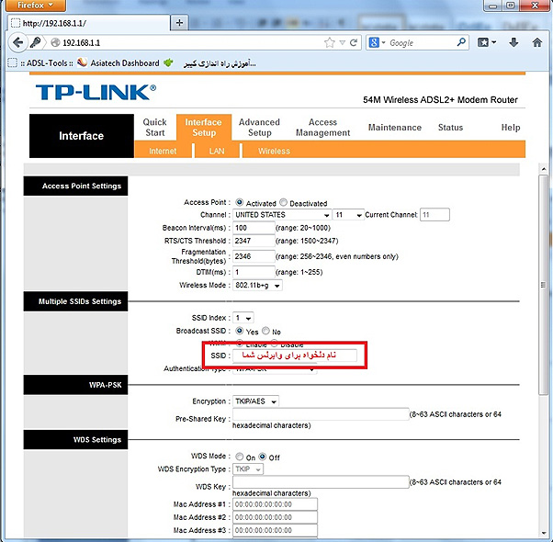This screenshot has height=542, width=553.
Task: Open the bookmarks menu star button
Action: 487,42
